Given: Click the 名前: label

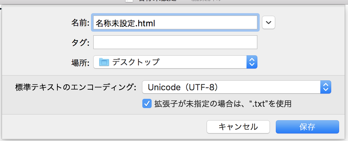Looking at the screenshot, I should click(81, 23).
